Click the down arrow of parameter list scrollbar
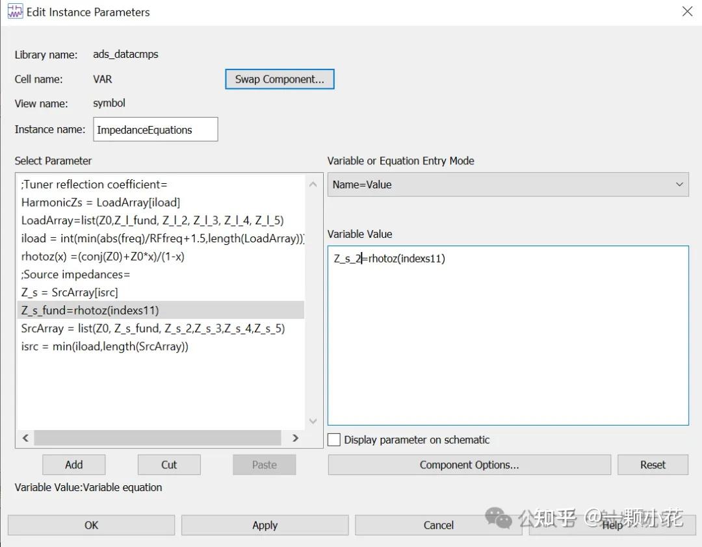The image size is (702, 547). pos(313,421)
